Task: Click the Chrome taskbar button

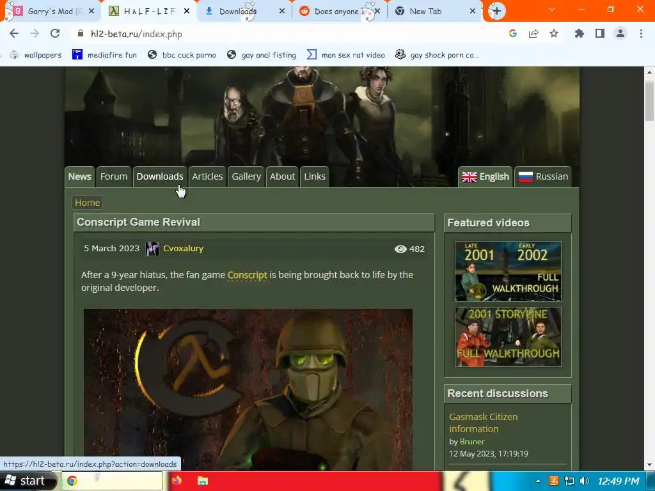Action: pos(112,481)
